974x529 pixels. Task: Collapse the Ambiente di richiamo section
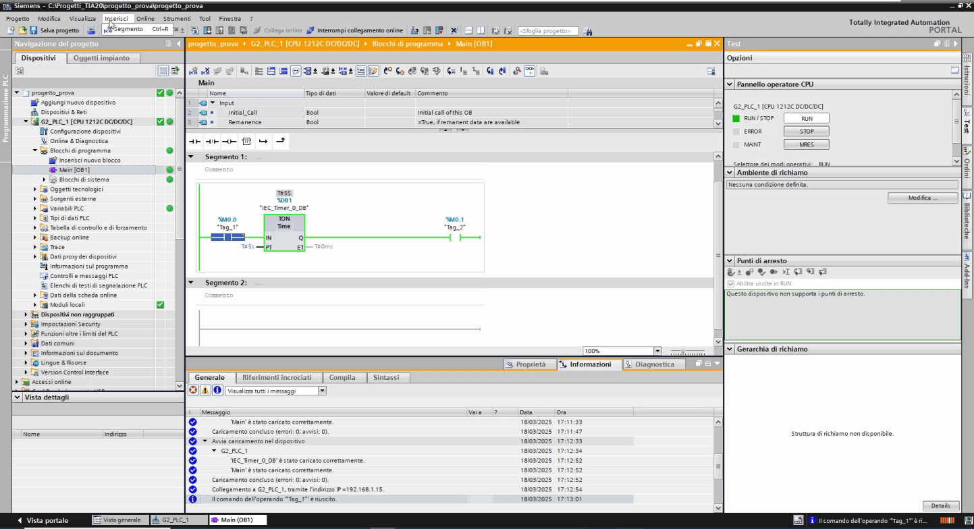tap(730, 173)
